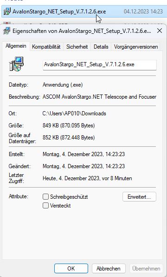Screen dimensions: 167x277
Task: Close the Eigenschaften dialog with the X
Action: point(160,31)
